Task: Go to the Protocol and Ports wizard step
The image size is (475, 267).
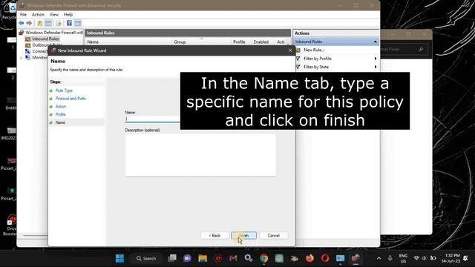Action: (71, 99)
